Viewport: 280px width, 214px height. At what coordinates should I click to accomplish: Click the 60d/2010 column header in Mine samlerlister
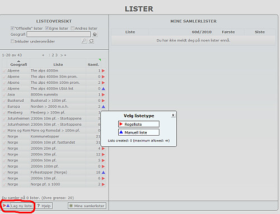pyautogui.click(x=202, y=32)
